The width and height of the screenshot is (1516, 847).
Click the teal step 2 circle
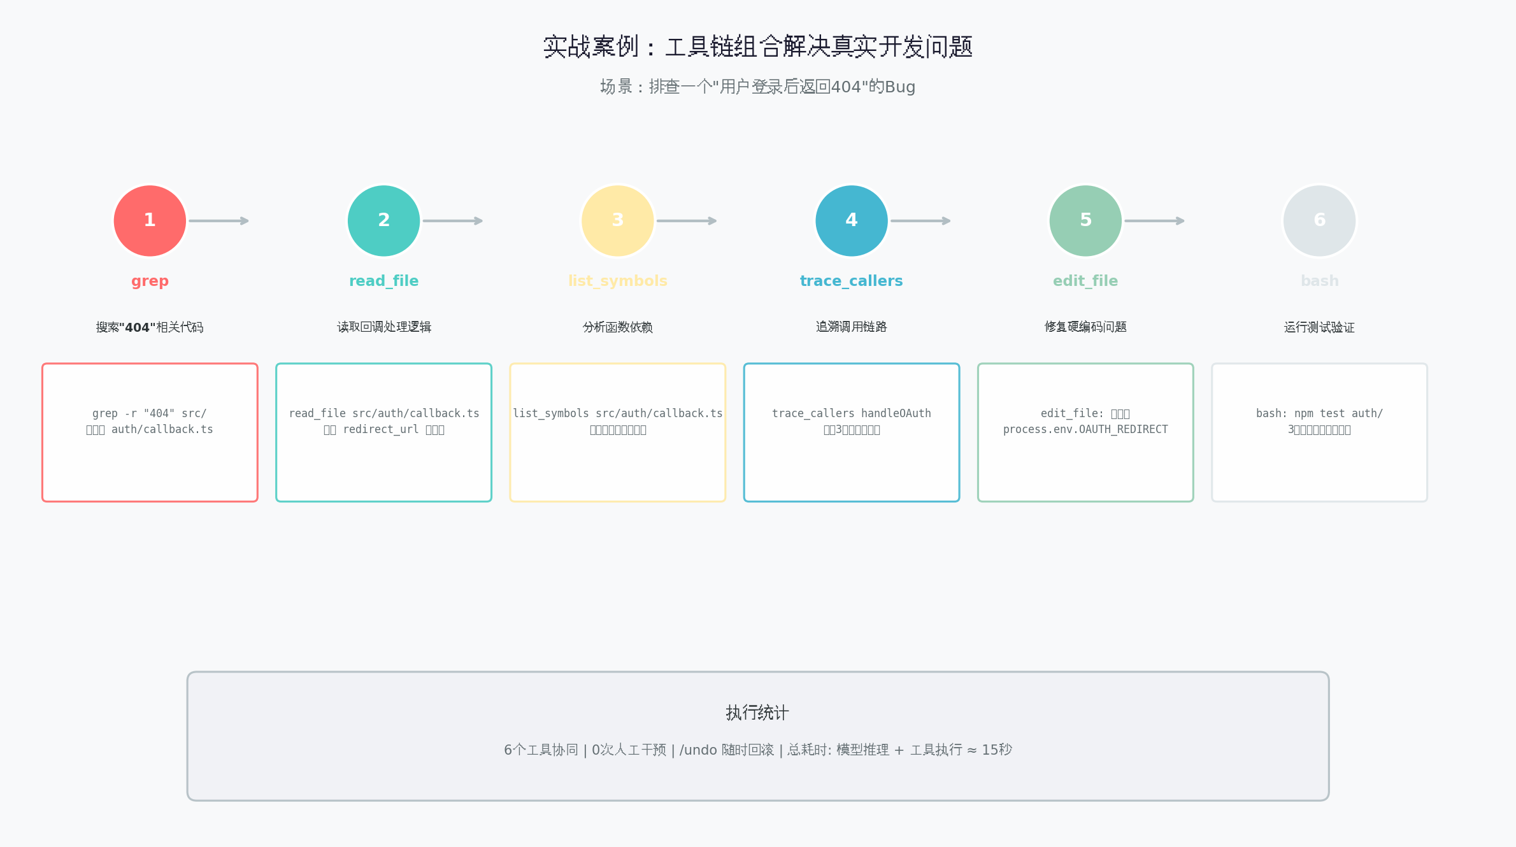pos(383,221)
